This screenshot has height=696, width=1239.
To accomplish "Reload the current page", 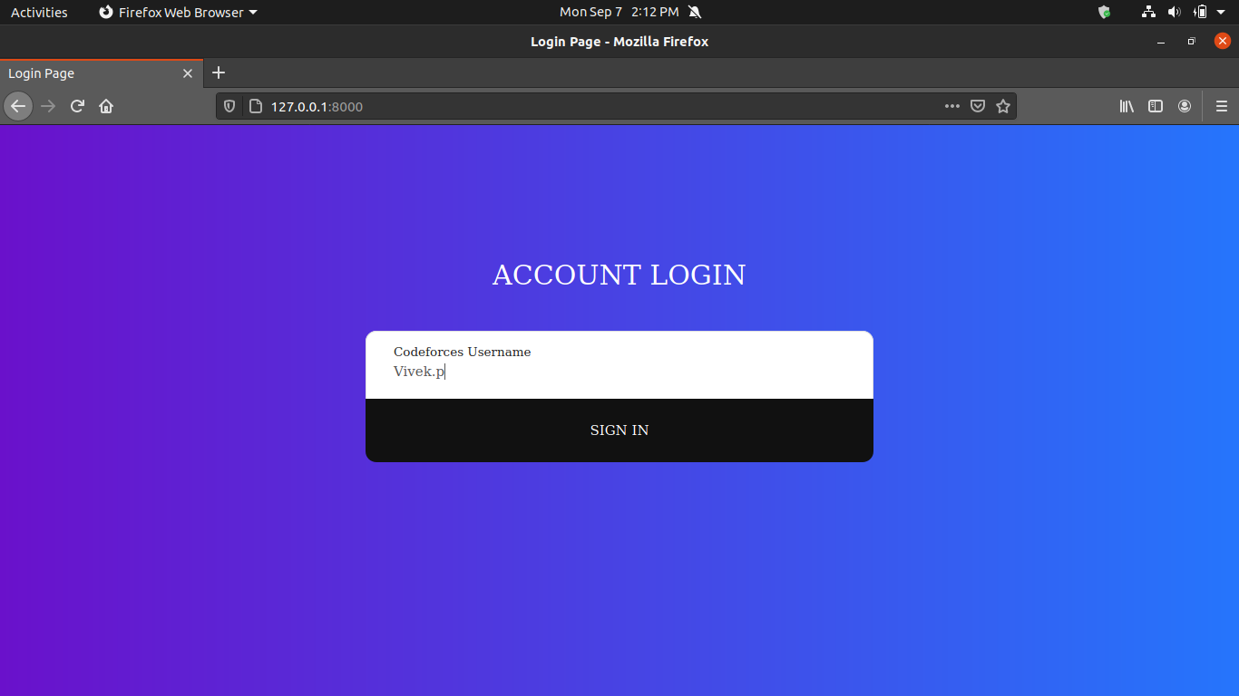I will point(77,106).
